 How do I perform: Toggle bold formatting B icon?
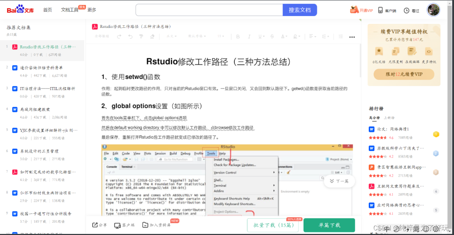(238, 37)
